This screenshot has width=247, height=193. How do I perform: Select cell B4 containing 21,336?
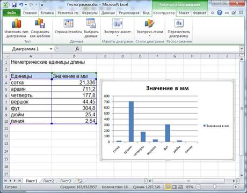click(x=74, y=83)
